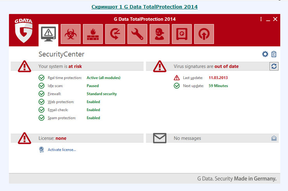Switch to the Firewall tab icon

point(93,34)
